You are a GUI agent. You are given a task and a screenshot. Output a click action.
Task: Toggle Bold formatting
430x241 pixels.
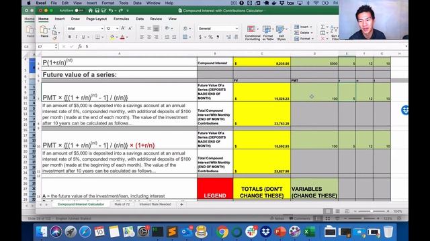pos(69,37)
